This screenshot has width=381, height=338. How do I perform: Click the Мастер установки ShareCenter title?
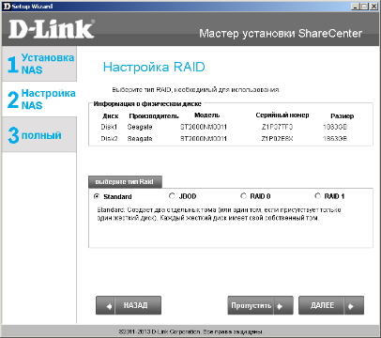[281, 33]
